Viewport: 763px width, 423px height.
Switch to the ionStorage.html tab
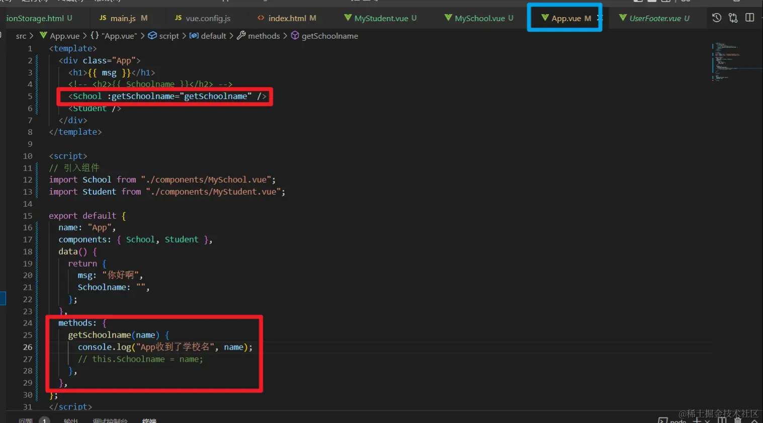[x=39, y=18]
